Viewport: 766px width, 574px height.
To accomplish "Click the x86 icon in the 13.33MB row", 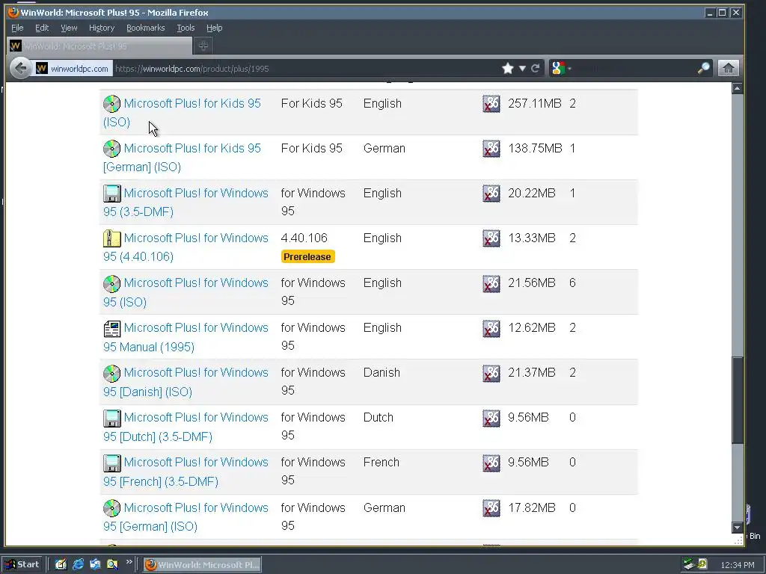I will [491, 238].
